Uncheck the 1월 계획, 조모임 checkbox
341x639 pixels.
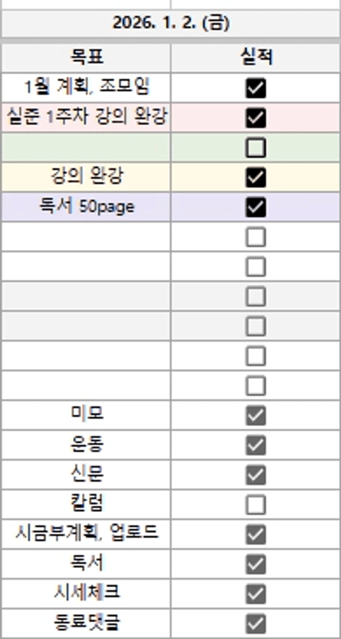coord(256,88)
